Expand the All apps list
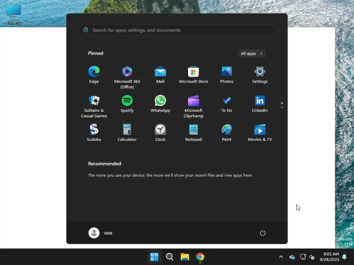354x265 pixels. [x=252, y=53]
